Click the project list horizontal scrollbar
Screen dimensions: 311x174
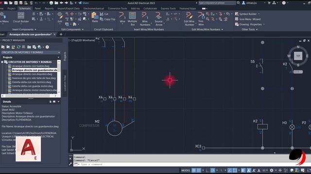click(29, 96)
